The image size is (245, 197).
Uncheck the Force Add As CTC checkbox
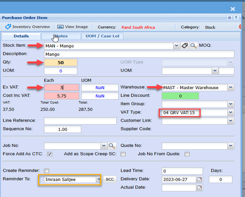click(50, 154)
